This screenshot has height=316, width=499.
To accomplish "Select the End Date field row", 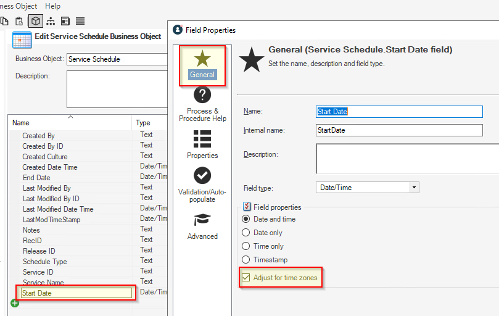I will [36, 178].
